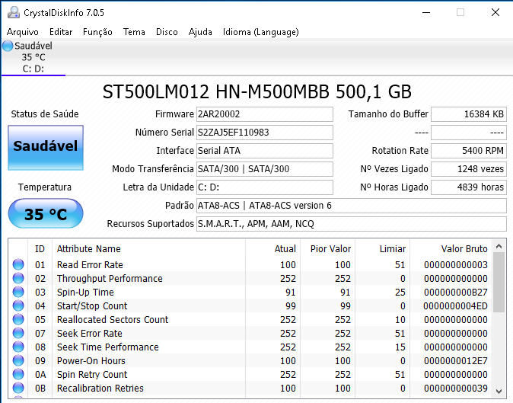This screenshot has height=403, width=513.
Task: Open the Tema menu
Action: [x=134, y=32]
